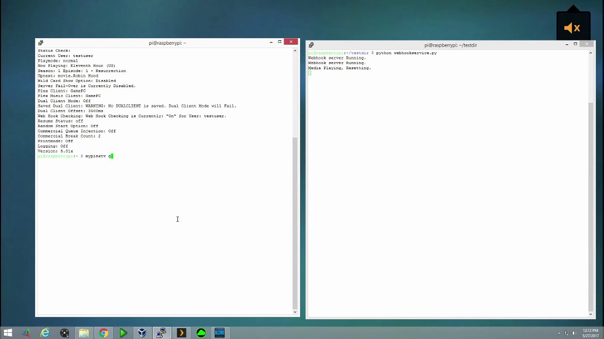Maximize the ~/testdir terminal window
Viewport: 604px width, 339px height.
[575, 45]
